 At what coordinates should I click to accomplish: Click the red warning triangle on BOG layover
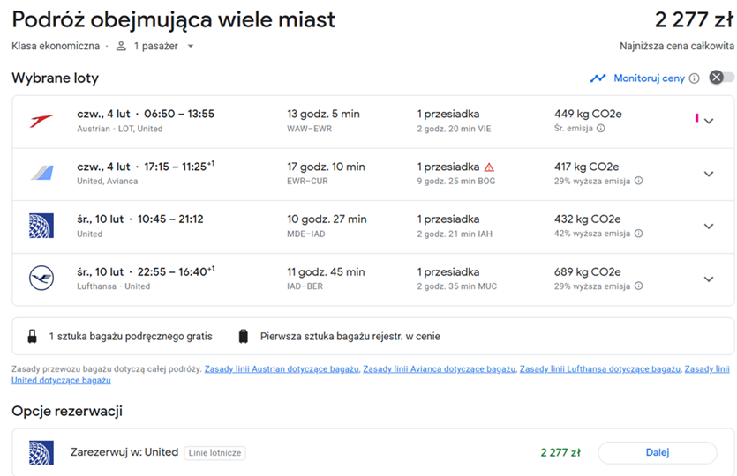489,167
